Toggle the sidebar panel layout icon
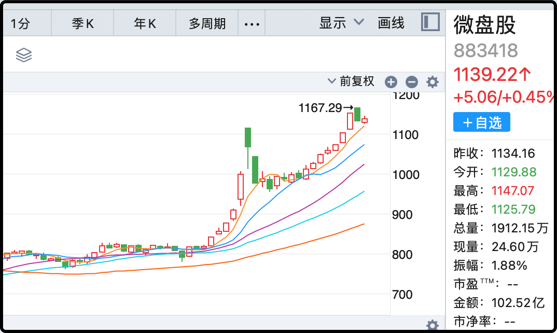The height and width of the screenshot is (333, 557). [430, 22]
